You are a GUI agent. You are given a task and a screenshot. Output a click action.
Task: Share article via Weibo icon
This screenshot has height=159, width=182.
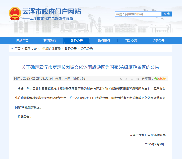pyautogui.click(x=160, y=79)
